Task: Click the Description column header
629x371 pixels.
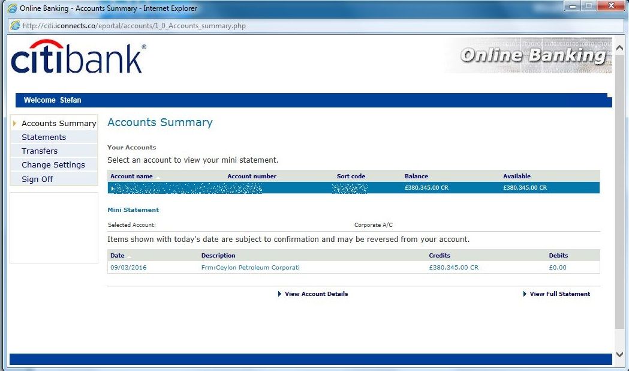Action: pos(218,255)
